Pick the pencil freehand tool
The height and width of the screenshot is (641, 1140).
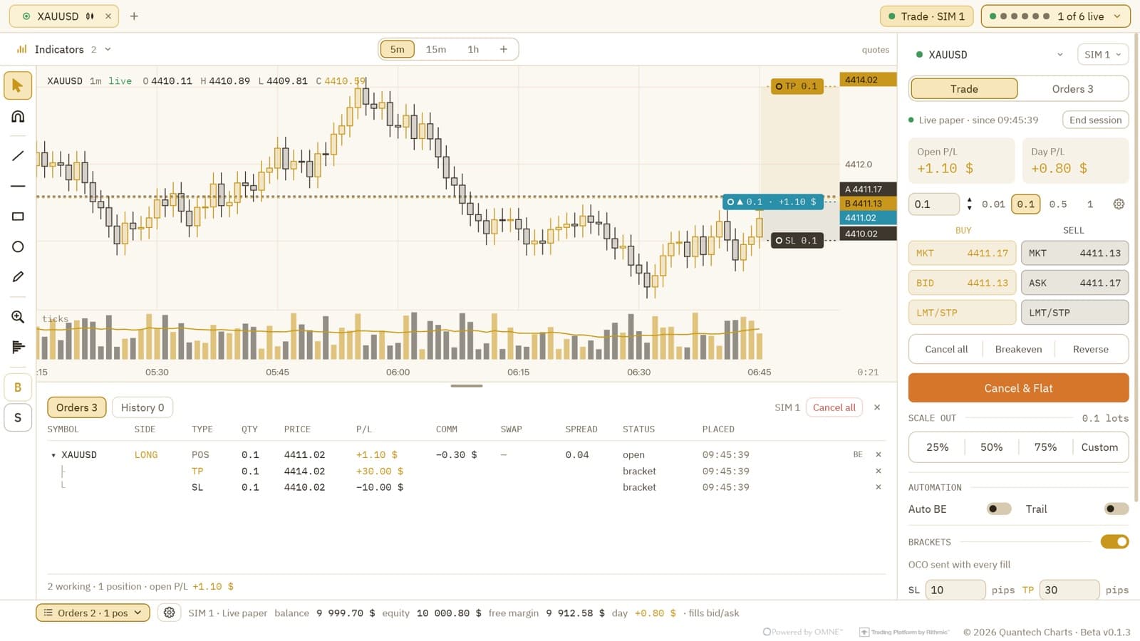[18, 277]
